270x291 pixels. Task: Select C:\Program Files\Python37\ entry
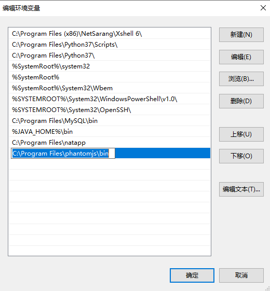pos(110,56)
